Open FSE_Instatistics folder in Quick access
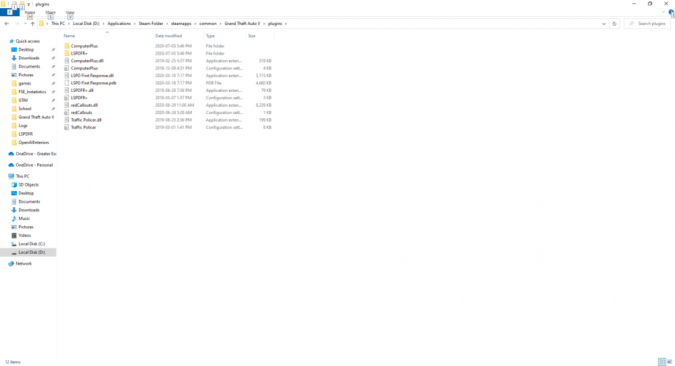675x366 pixels. [32, 92]
